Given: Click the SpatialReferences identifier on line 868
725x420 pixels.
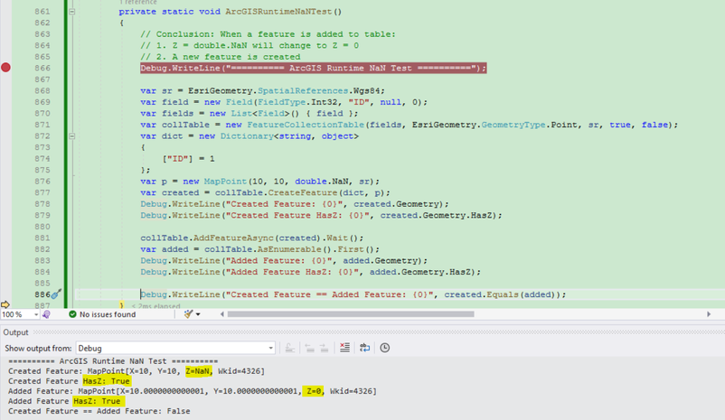Looking at the screenshot, I should pyautogui.click(x=303, y=90).
